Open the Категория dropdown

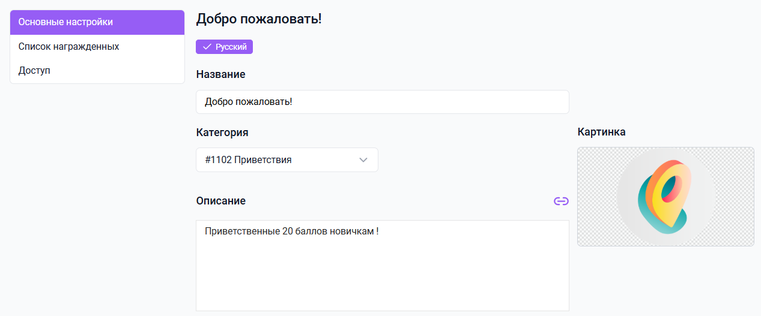tap(287, 160)
